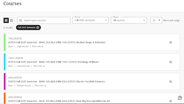This screenshot has height=104, width=184.
Task: Click Open status on Sociology of Music
Action: 11,66
